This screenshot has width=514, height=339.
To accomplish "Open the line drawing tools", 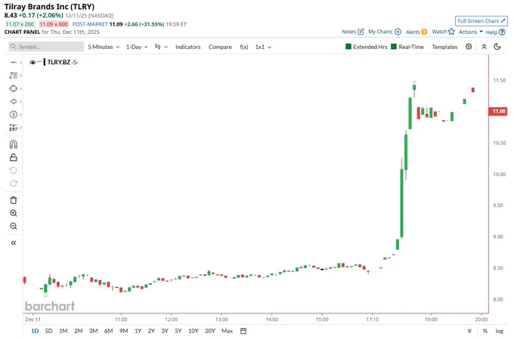I will coord(13,76).
